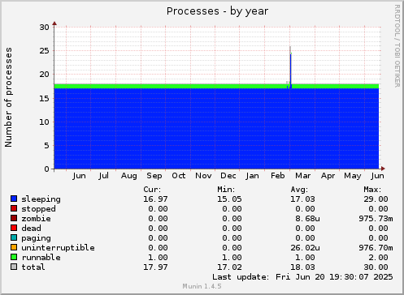Click the late-February spike in the graph
The height and width of the screenshot is (295, 404).
tap(290, 67)
